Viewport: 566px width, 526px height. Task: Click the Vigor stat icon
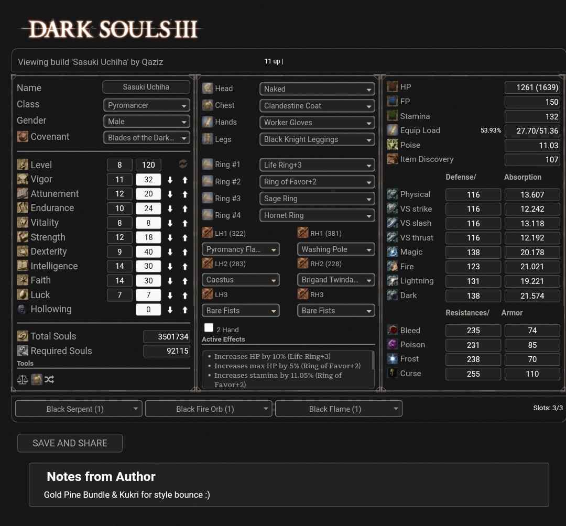23,179
